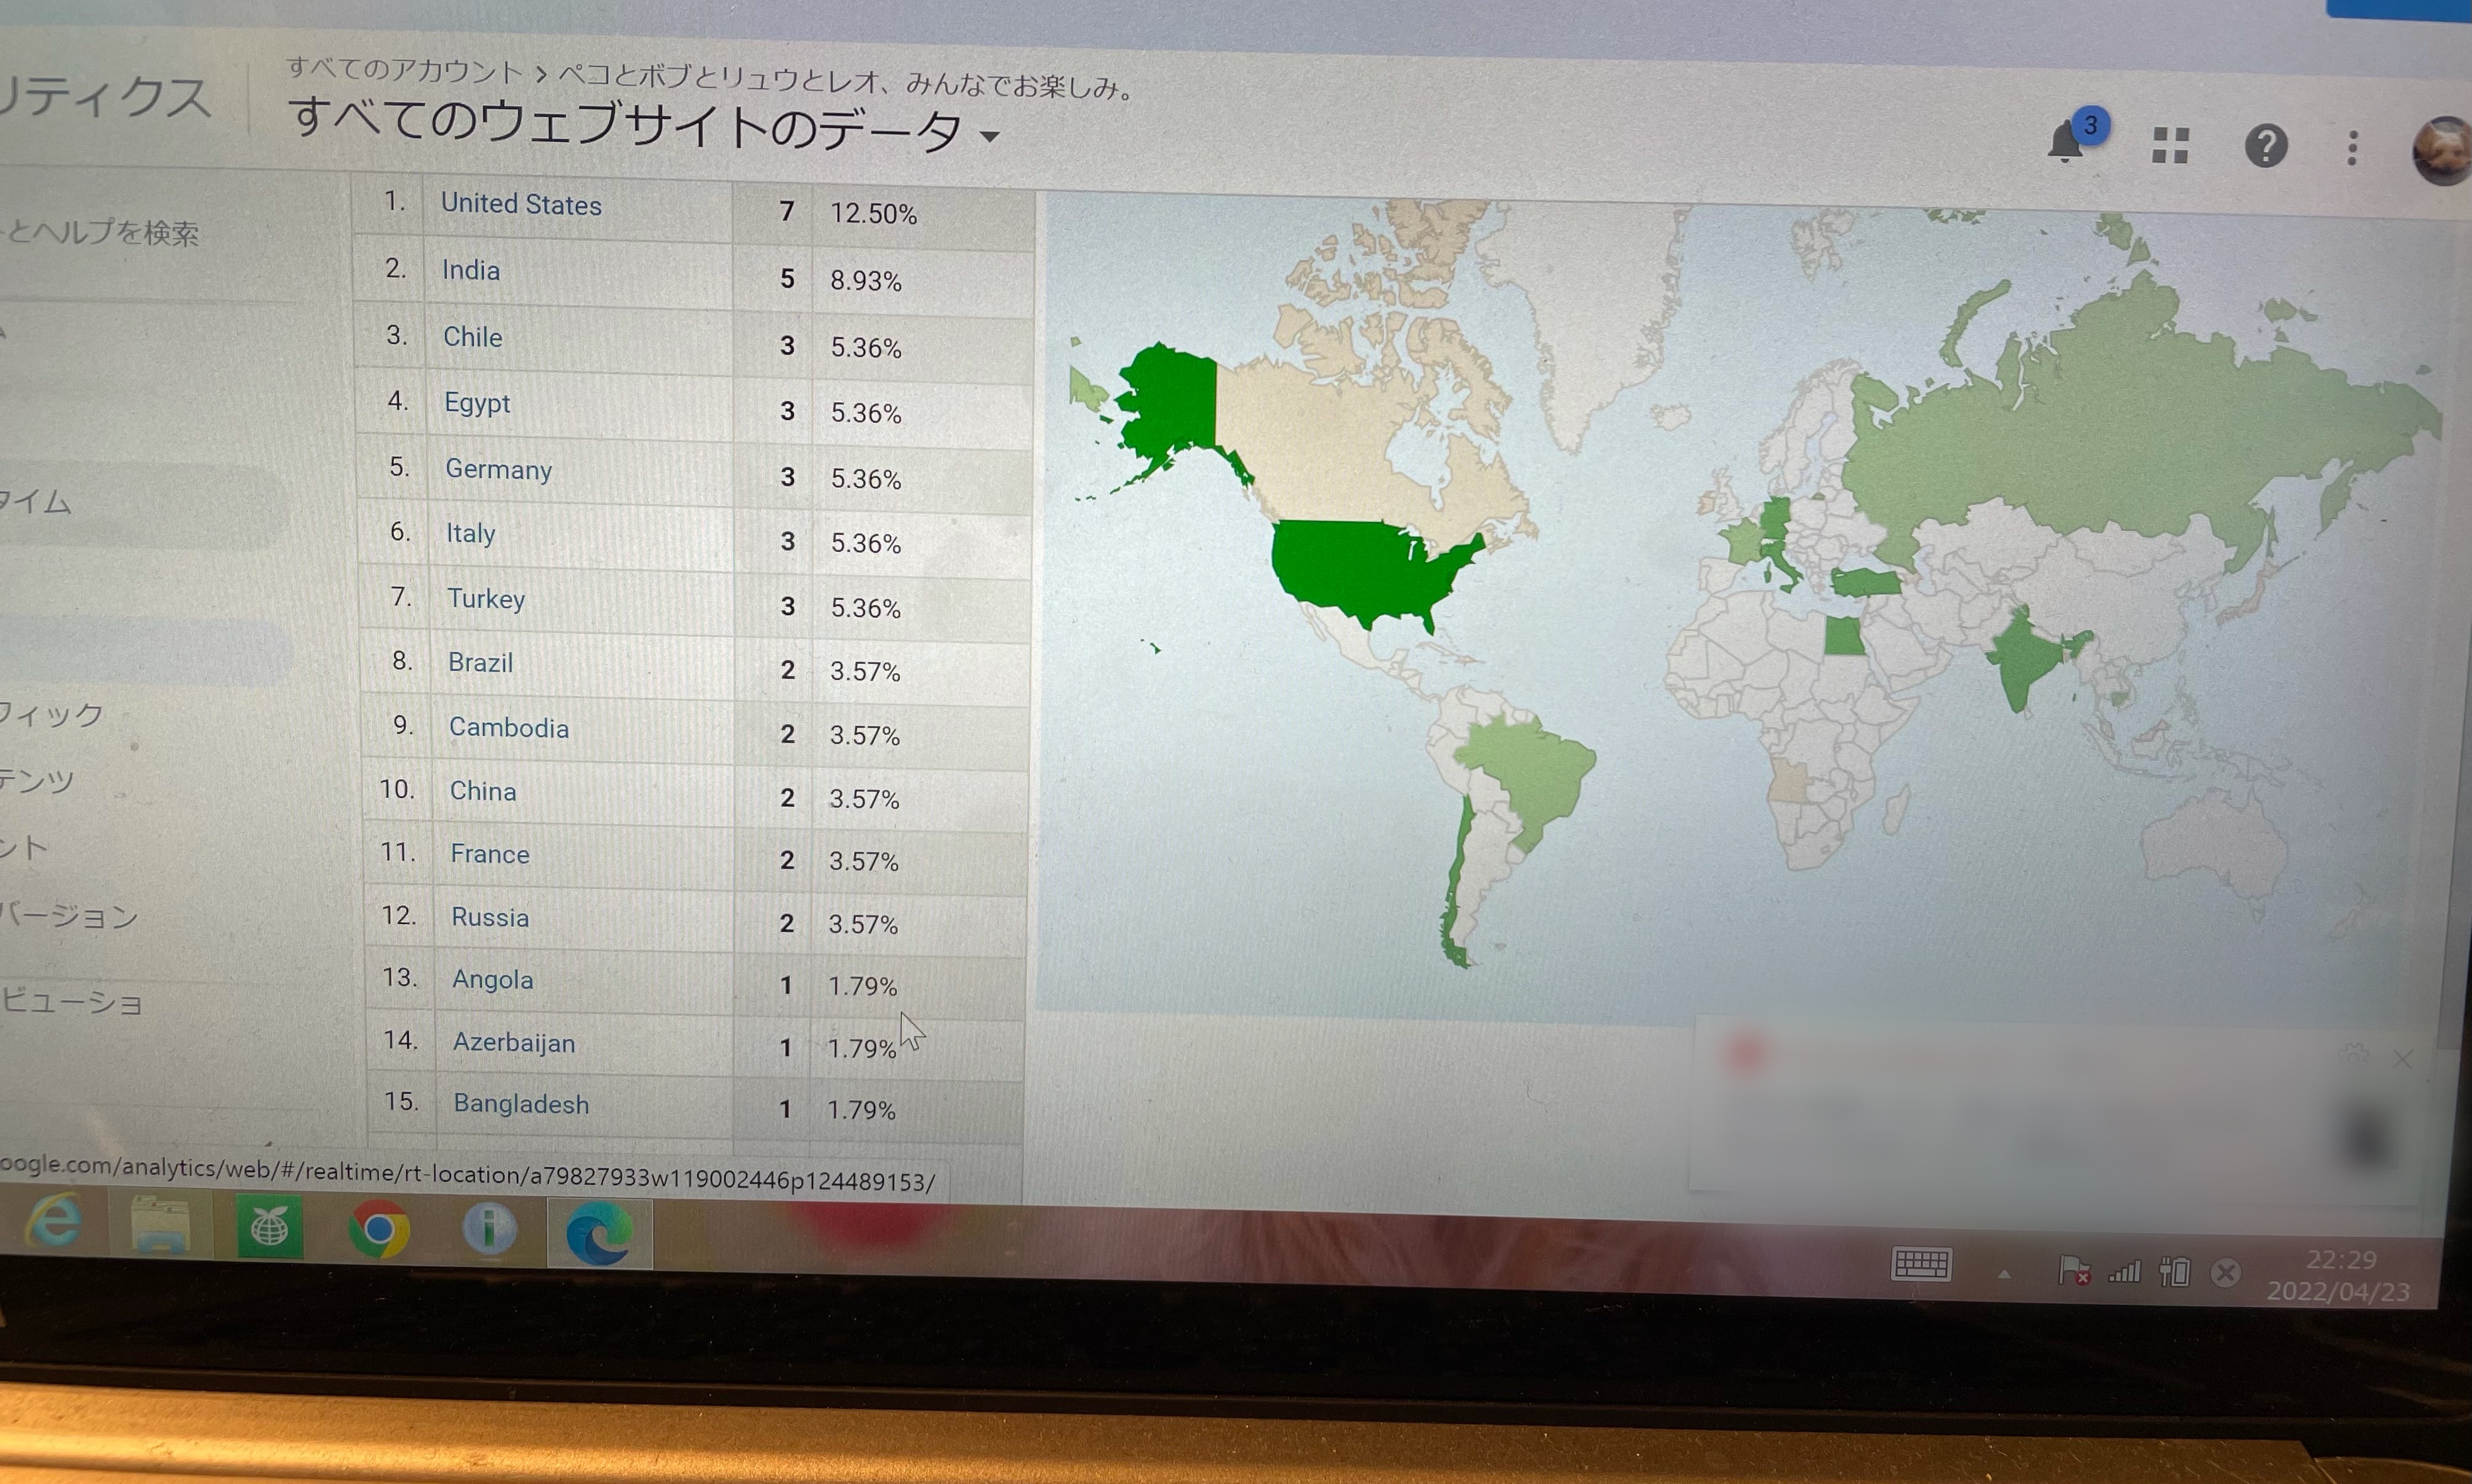Open the Google apps grid icon
This screenshot has height=1484, width=2472.
click(x=2170, y=145)
